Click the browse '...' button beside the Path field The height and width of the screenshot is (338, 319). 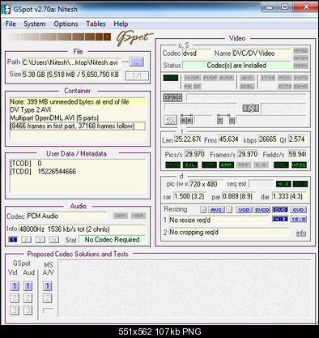click(136, 62)
